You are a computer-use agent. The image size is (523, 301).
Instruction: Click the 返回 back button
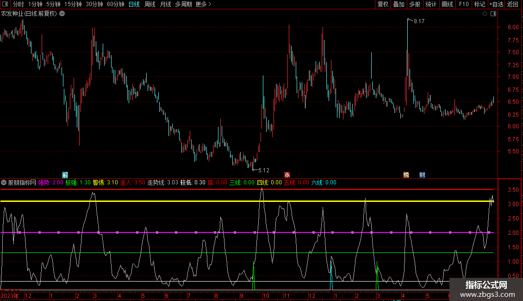click(513, 5)
